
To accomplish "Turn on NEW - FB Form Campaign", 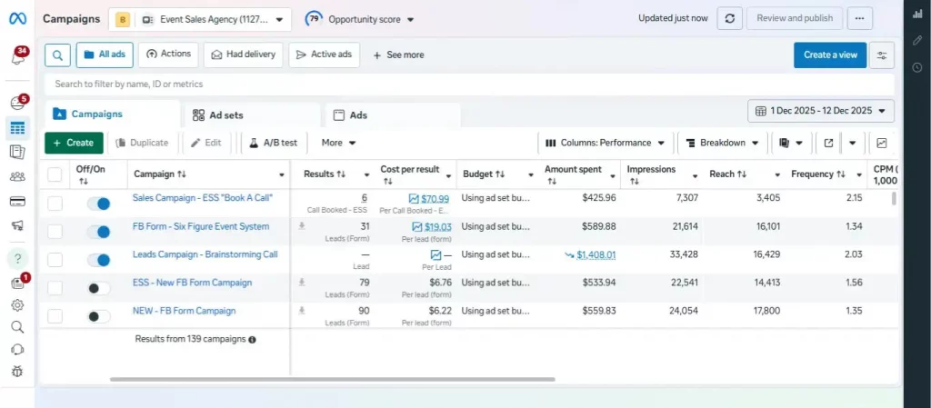I will 98,316.
